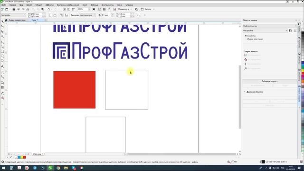This screenshot has width=304, height=171.
Task: Click the nudge distance input field
Action: [x=106, y=15]
